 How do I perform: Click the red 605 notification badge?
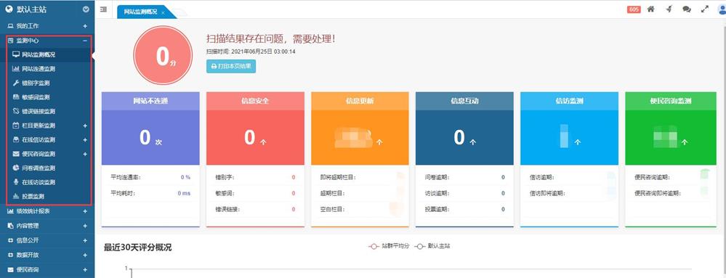click(634, 9)
